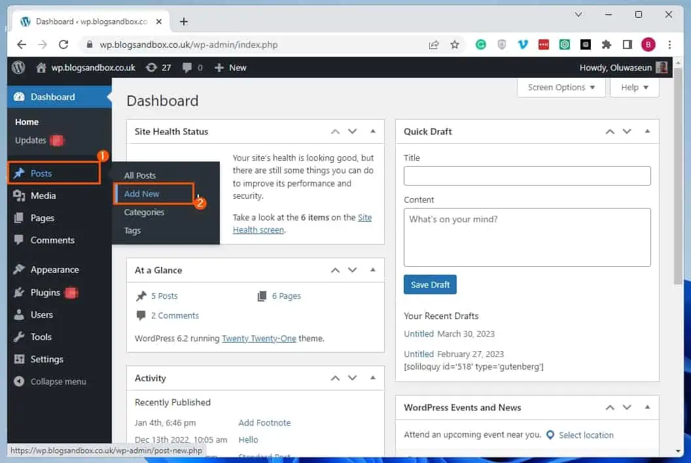Screen dimensions: 691x463
Task: Open Updates under Dashboard submenu
Action: 30,140
